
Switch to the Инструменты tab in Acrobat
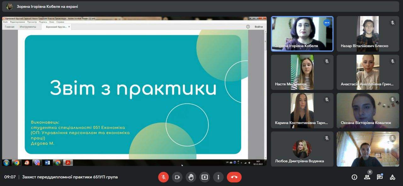point(28,27)
